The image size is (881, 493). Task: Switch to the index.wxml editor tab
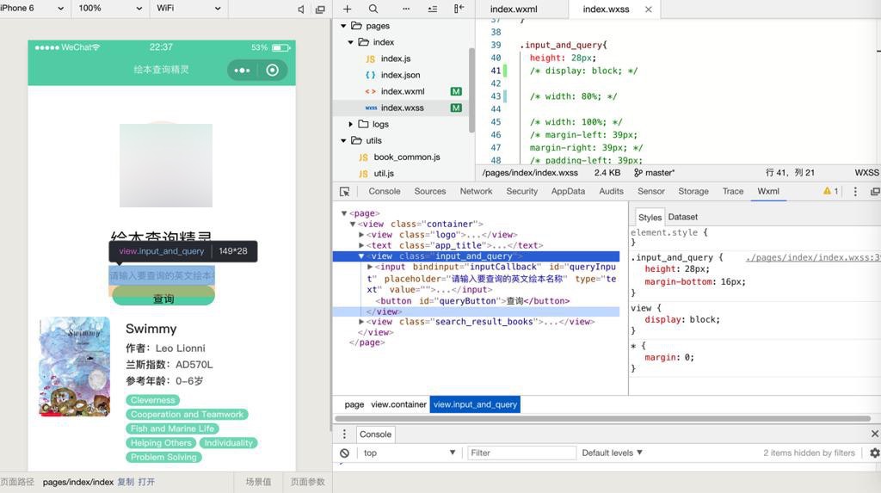[x=514, y=9]
